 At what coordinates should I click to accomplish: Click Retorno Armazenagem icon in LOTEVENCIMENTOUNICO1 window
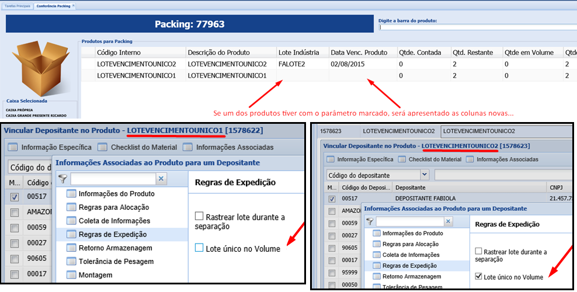(x=71, y=248)
